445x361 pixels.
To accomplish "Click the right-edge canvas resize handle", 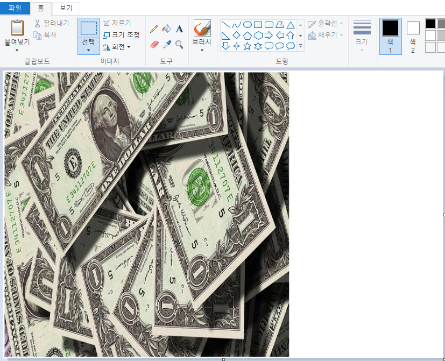I will click(x=444, y=215).
